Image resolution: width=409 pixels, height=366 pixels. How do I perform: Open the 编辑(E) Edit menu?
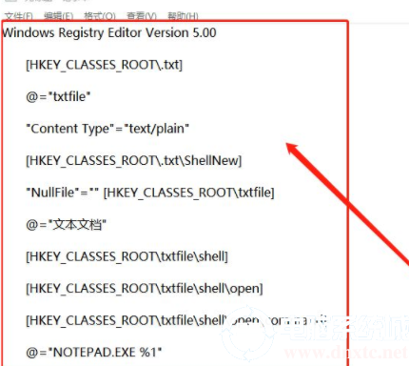tap(59, 16)
